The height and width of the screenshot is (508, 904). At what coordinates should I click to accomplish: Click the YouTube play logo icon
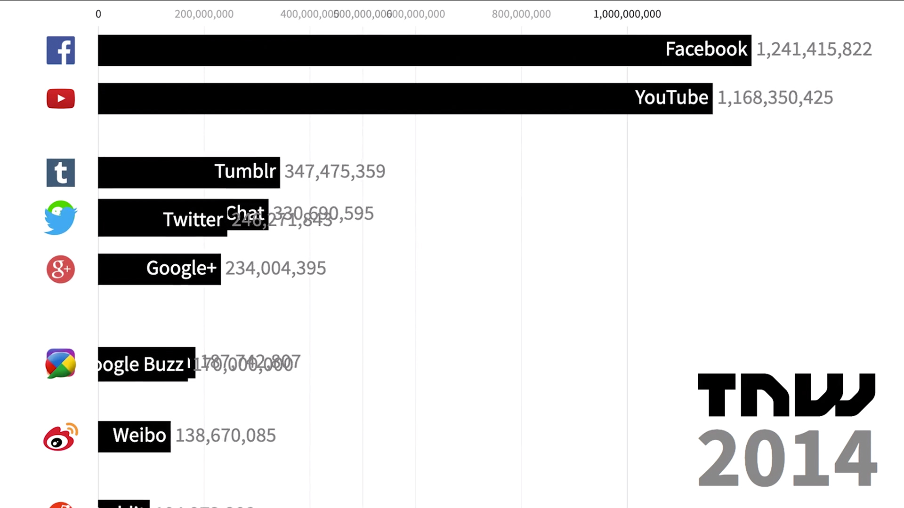click(x=61, y=99)
